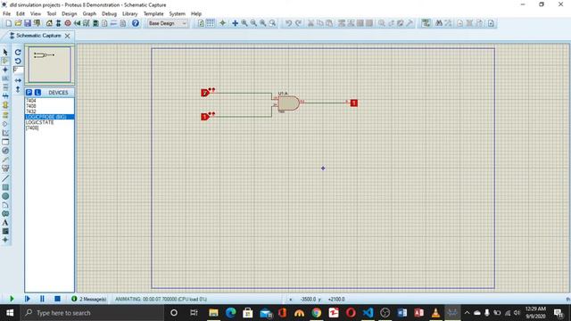Select the Terminals Mode tool
The height and width of the screenshot is (321, 571).
pyautogui.click(x=5, y=115)
